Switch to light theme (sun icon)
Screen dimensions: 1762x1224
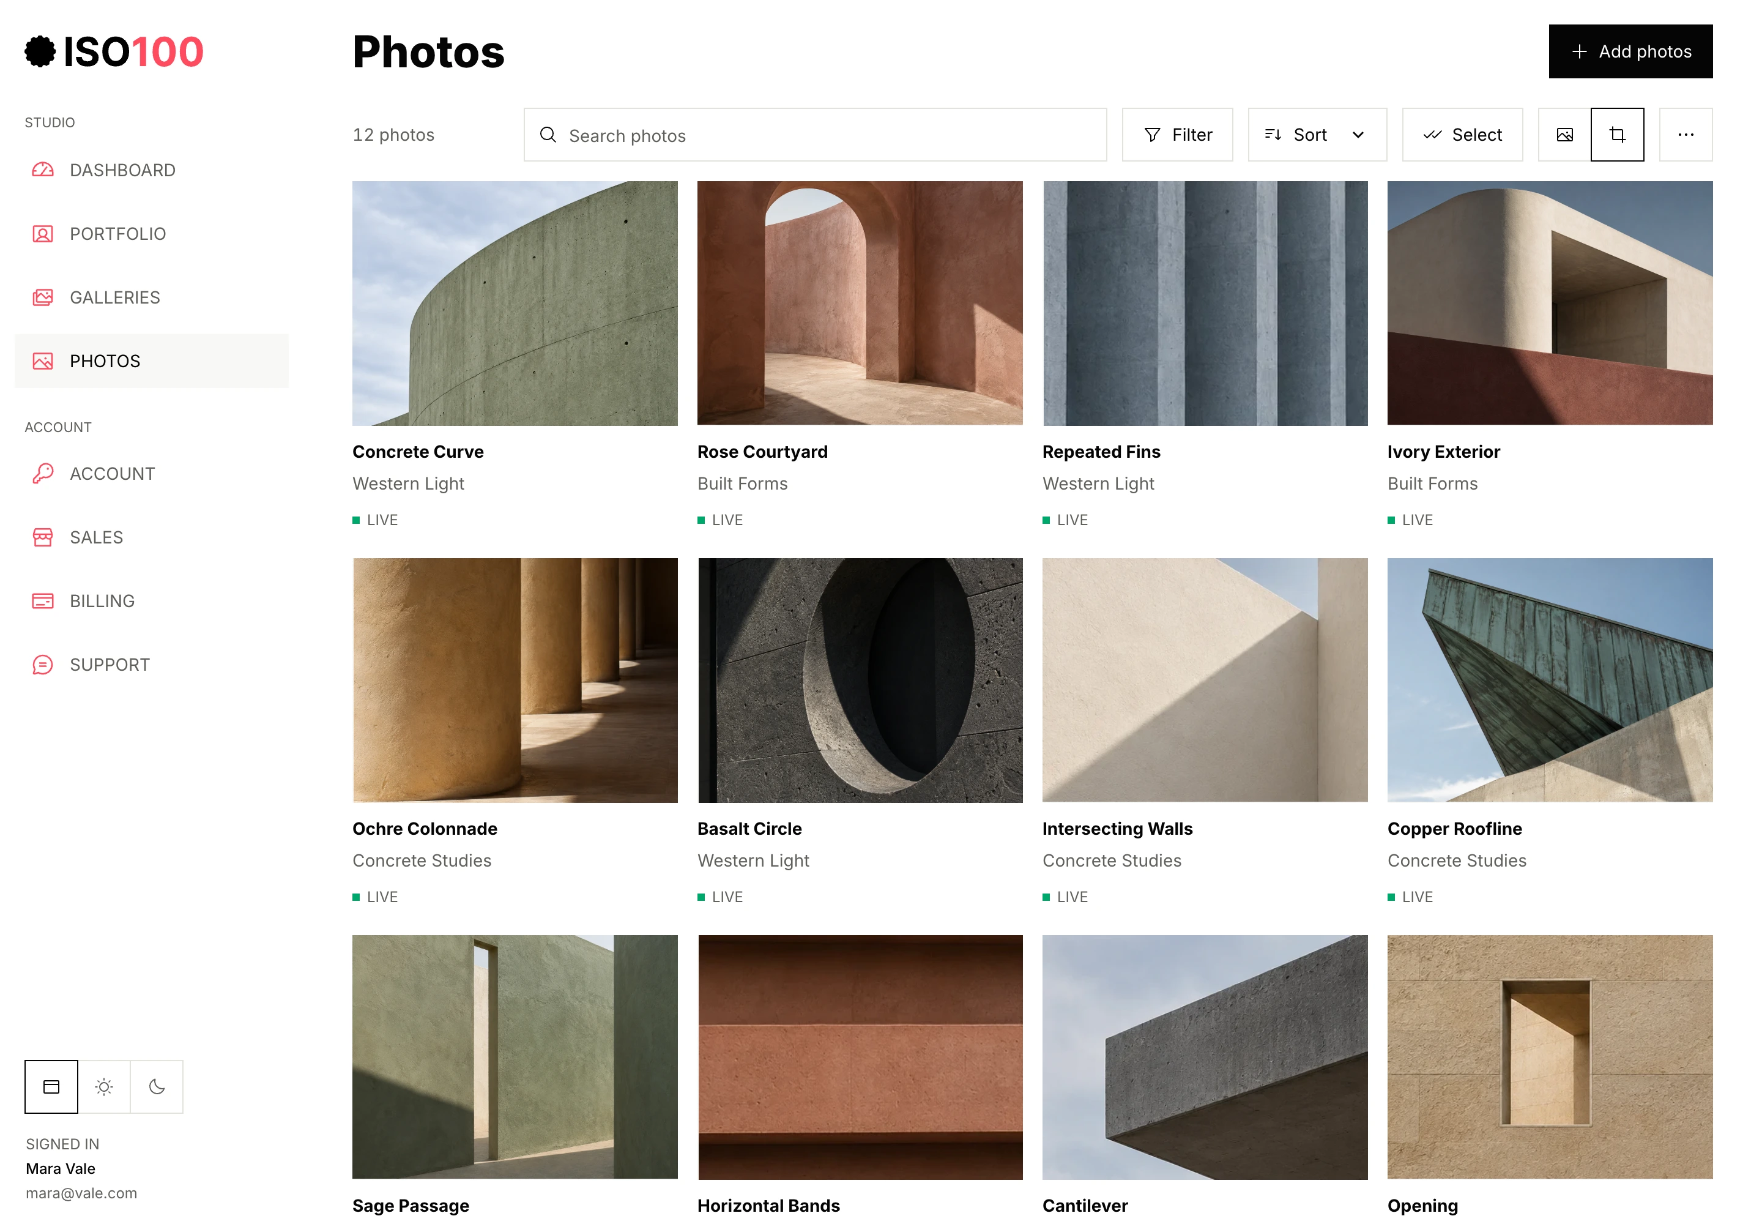click(104, 1087)
